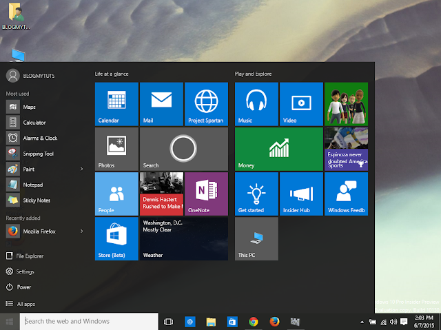Open Action Center notifications icon

tap(404, 322)
